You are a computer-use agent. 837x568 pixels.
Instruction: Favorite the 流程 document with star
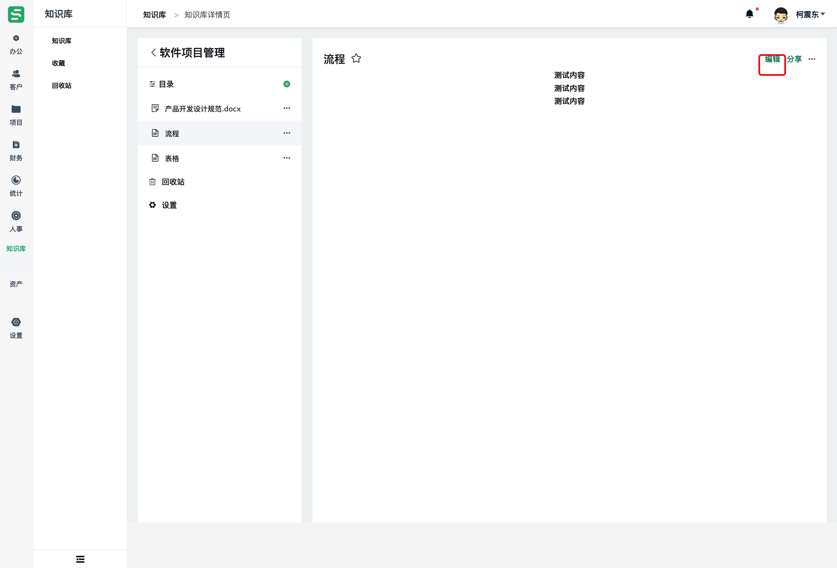point(356,58)
